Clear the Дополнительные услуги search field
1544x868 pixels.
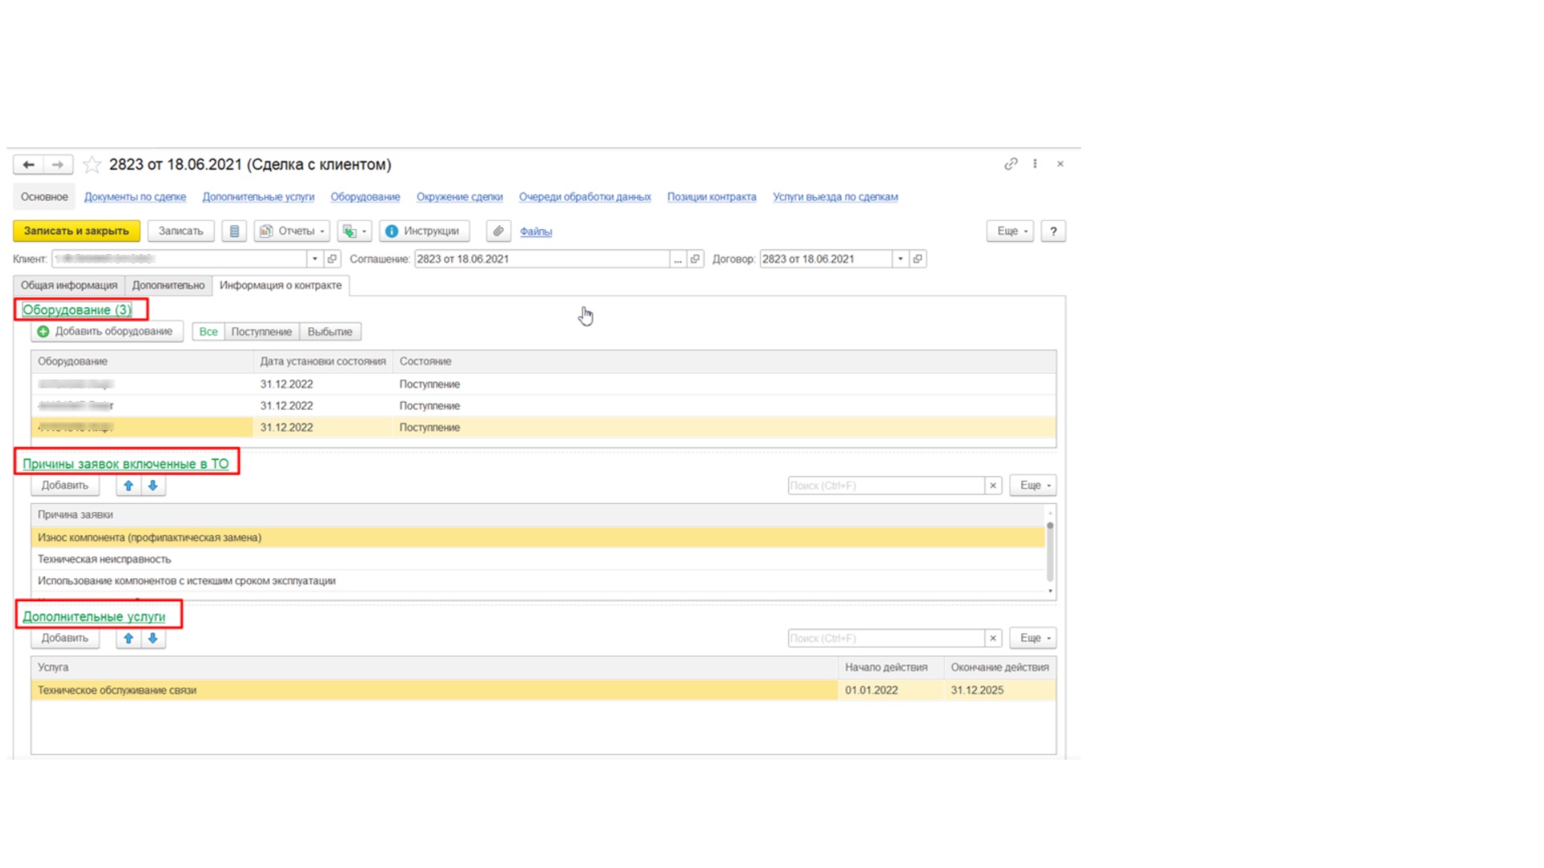[x=993, y=638]
